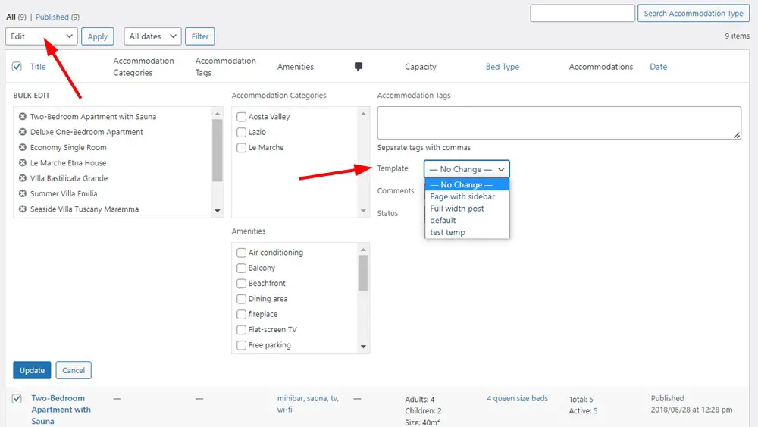Remove Two-Bedroom Apartment with Sauna from bulk edit
The height and width of the screenshot is (427, 758).
(22, 117)
